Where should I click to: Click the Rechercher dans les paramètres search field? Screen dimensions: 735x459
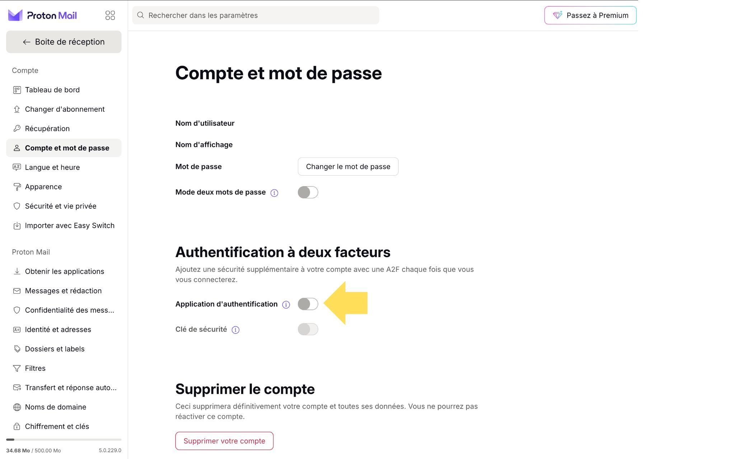point(256,15)
